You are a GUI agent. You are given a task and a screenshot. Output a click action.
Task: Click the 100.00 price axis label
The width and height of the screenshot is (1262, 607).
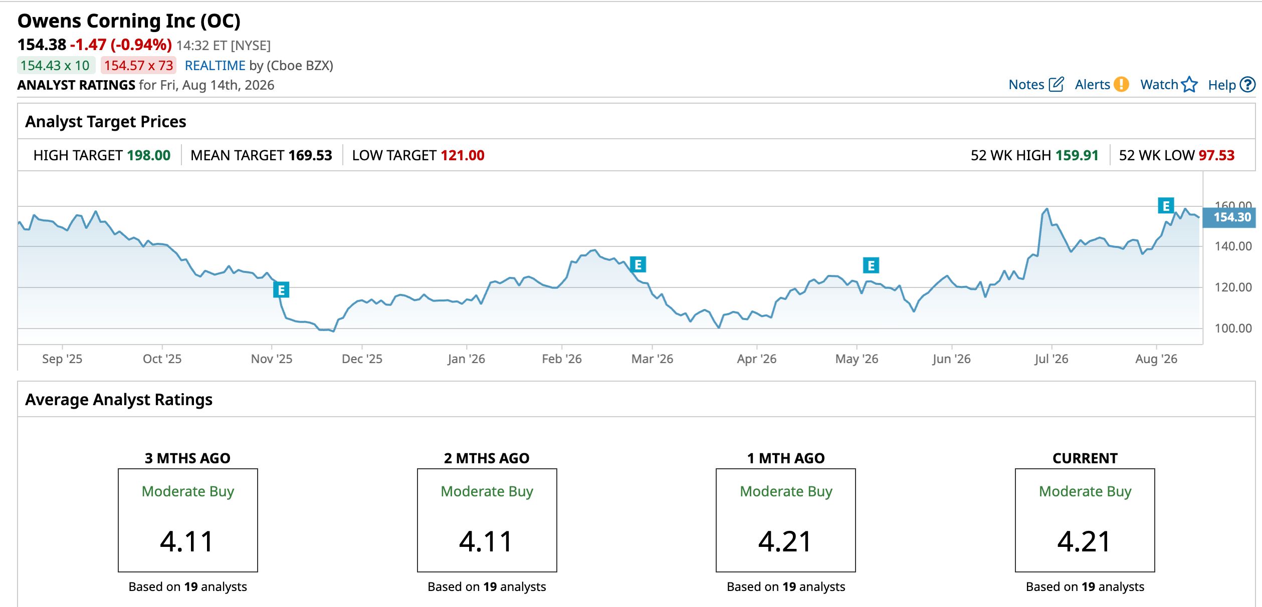click(1233, 329)
